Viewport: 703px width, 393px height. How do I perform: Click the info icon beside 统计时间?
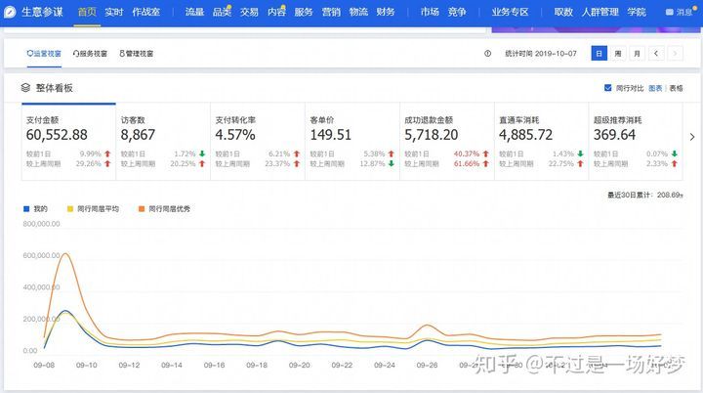pyautogui.click(x=488, y=54)
